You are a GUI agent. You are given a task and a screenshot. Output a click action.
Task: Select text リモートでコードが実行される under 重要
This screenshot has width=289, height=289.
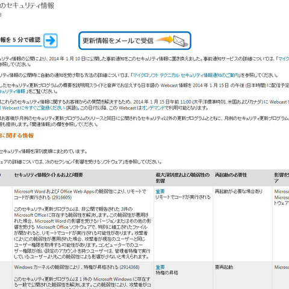click(183, 197)
